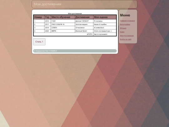
Task: Click the "Военный билет" achievement cell
Action: tap(84, 31)
